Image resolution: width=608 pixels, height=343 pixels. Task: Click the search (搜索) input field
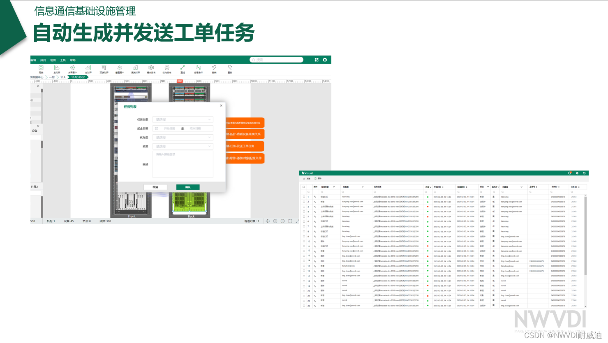click(276, 60)
